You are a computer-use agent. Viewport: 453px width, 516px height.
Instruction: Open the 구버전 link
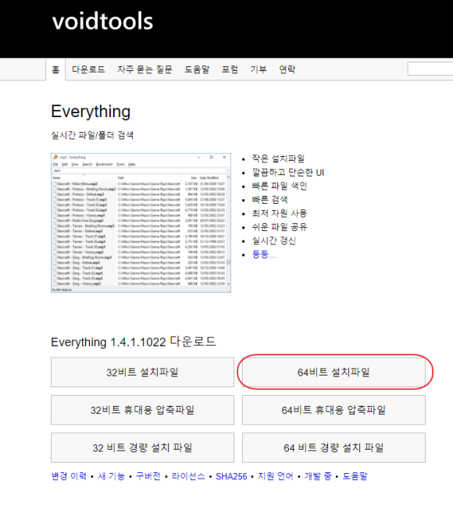pyautogui.click(x=148, y=476)
